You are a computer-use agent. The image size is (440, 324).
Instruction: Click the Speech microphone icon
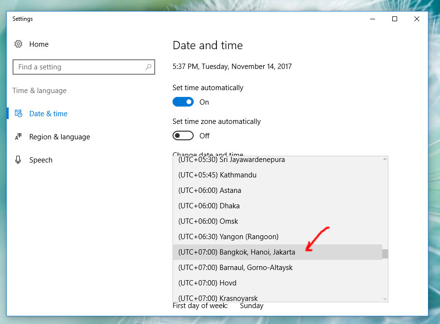click(x=18, y=160)
